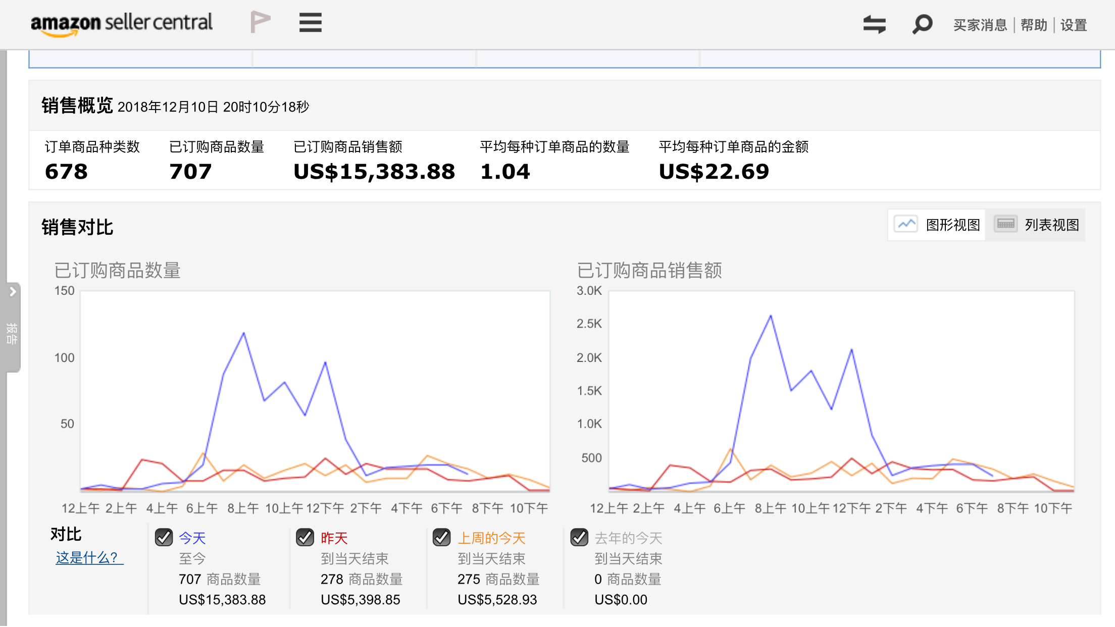This screenshot has height=627, width=1115.
Task: Click the 678 order items value
Action: tap(66, 172)
